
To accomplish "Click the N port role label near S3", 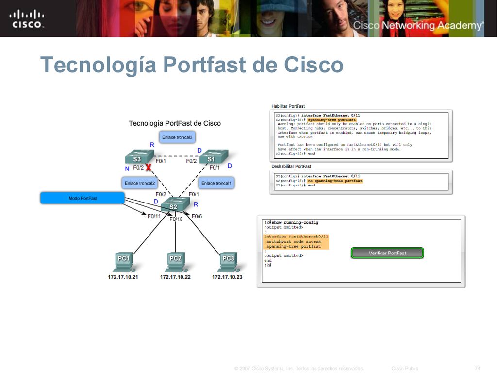I will [127, 169].
